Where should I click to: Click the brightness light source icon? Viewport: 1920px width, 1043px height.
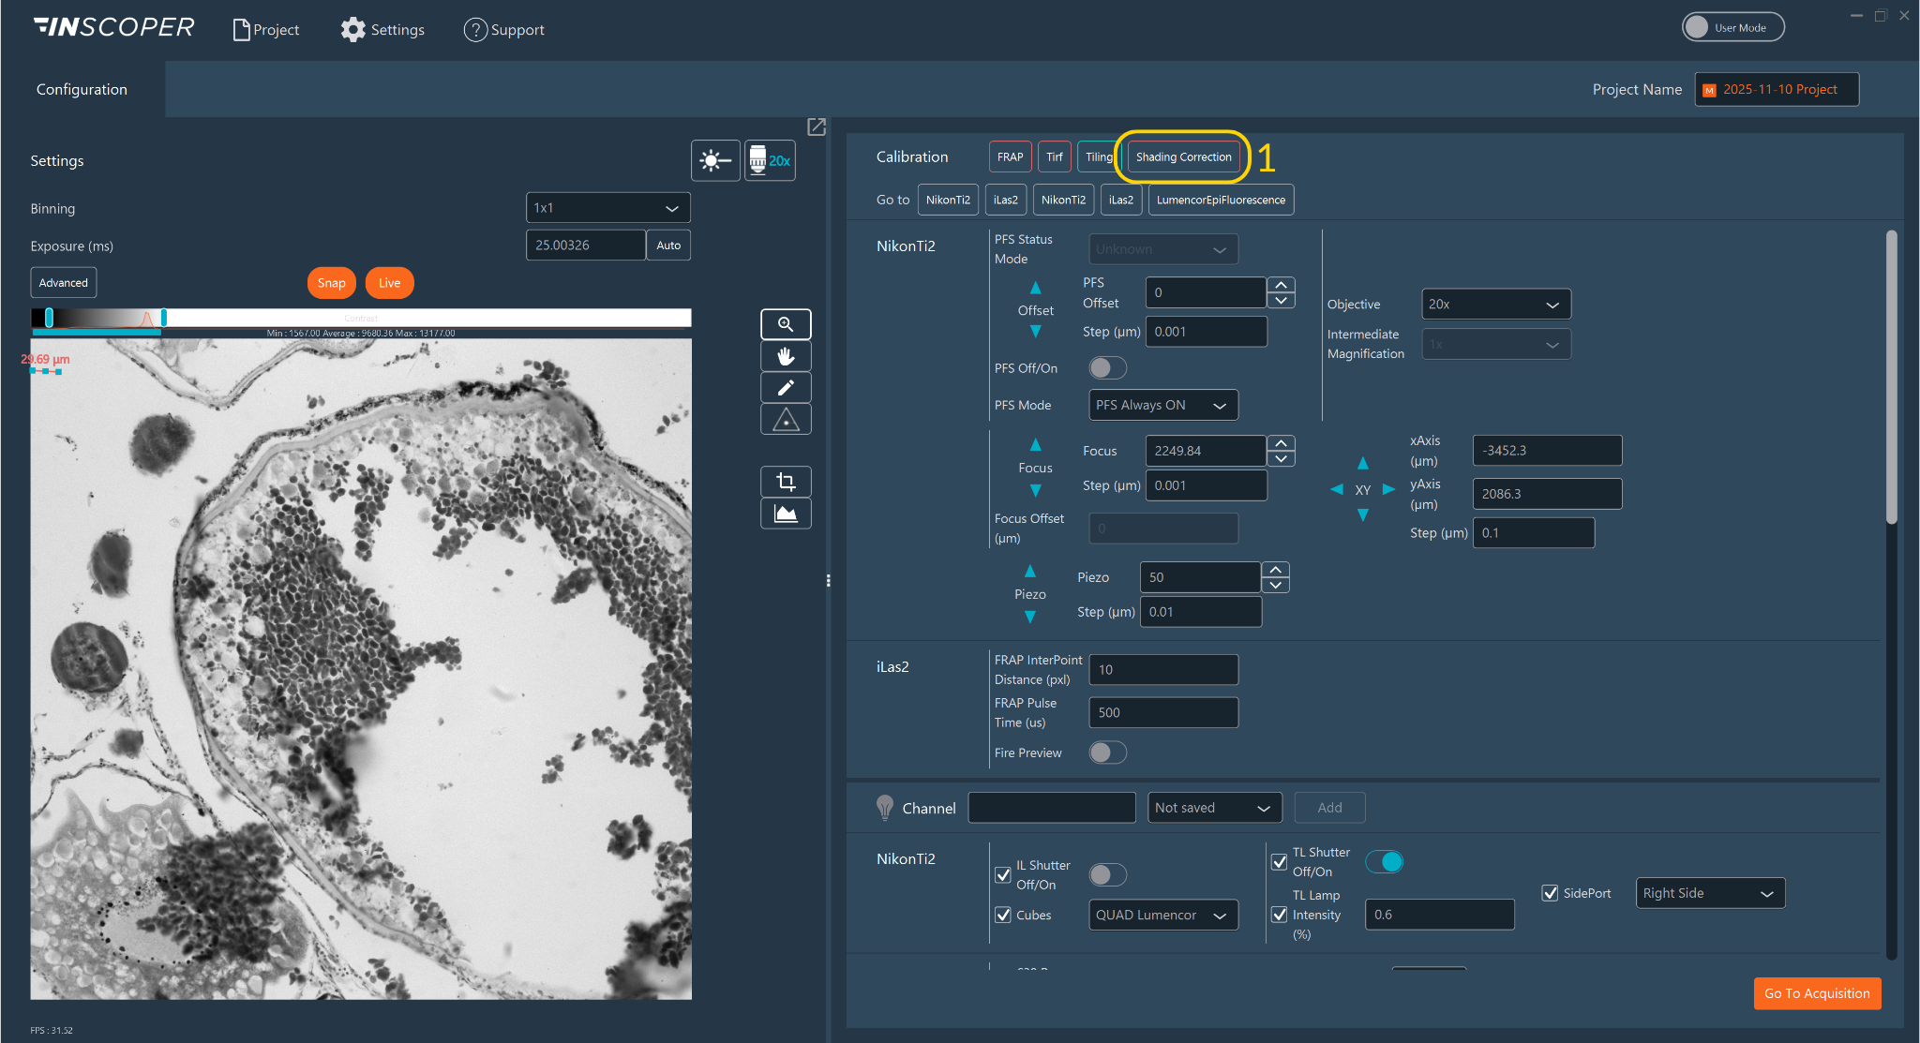tap(715, 160)
